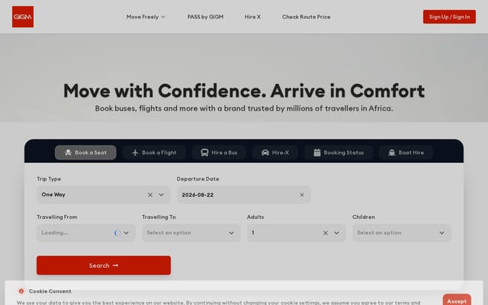Open PASS by GIGM page
Viewport: 488px width, 305px height.
[205, 17]
